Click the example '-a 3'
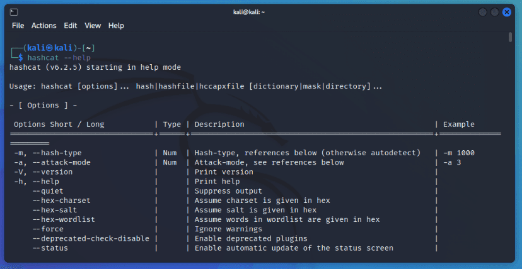The width and height of the screenshot is (522, 269). [x=452, y=163]
